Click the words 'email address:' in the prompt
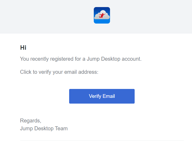Image resolution: width=192 pixels, height=141 pixels. coord(81,72)
